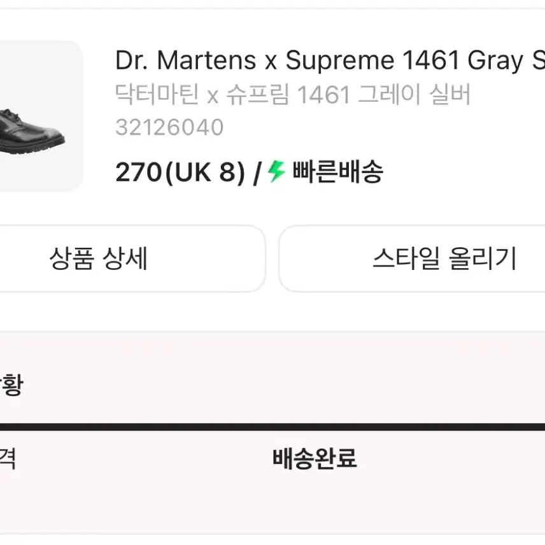
Task: Open 상품 상세 product details
Action: coord(99,258)
